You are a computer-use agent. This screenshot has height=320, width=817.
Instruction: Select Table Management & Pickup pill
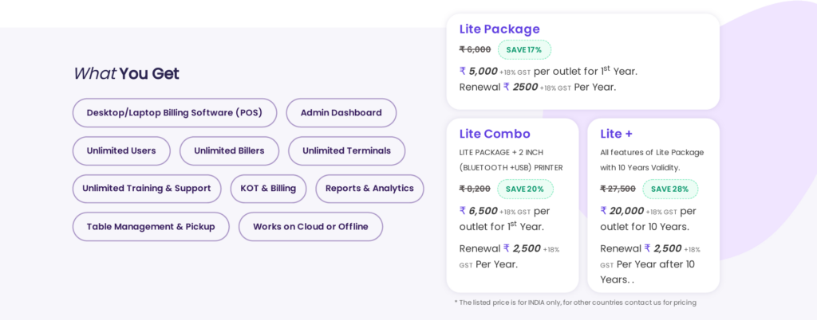tap(151, 227)
